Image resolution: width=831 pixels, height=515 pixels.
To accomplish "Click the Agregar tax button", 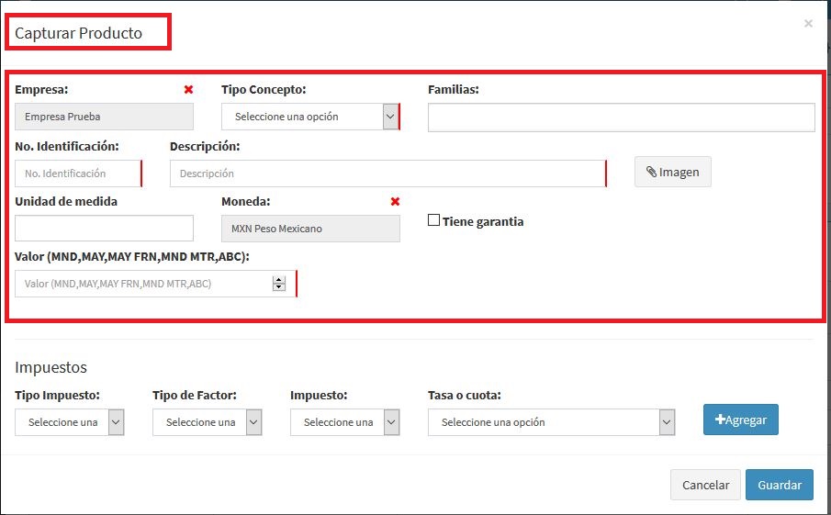I will 741,420.
